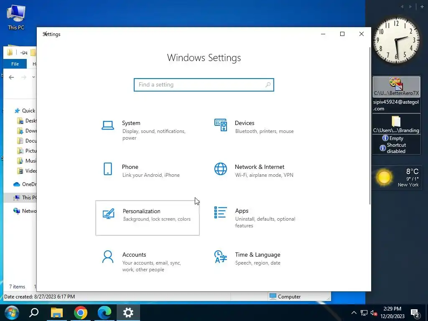
Task: Open This PC desktop icon
Action: pos(16,17)
